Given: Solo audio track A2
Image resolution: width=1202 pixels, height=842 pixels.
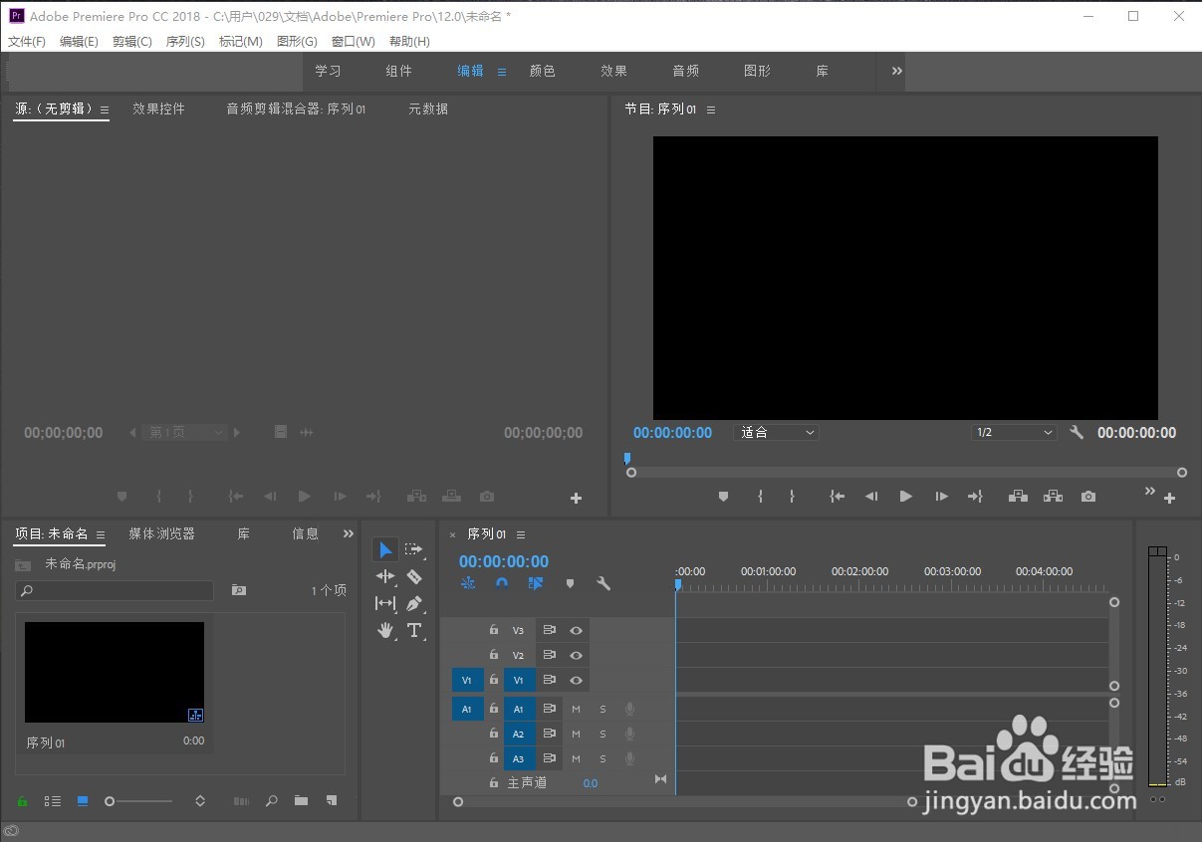Looking at the screenshot, I should pos(602,734).
